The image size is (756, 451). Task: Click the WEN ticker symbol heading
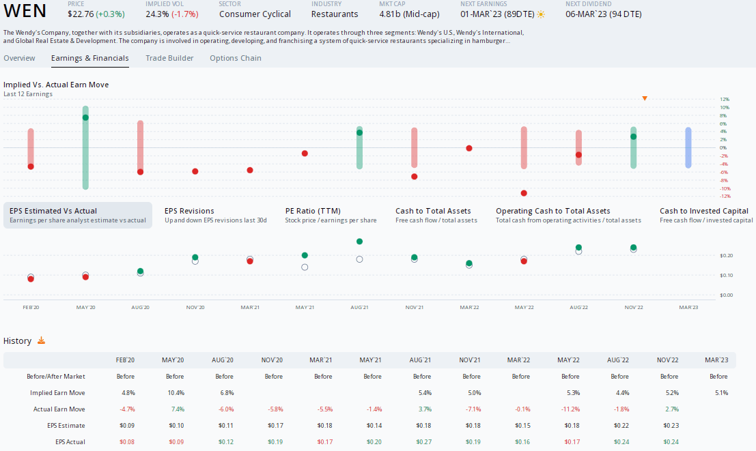[x=26, y=12]
